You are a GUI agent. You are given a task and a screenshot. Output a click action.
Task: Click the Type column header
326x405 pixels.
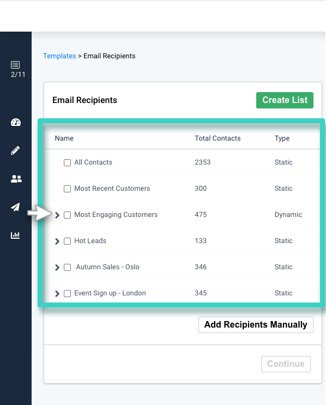click(282, 138)
